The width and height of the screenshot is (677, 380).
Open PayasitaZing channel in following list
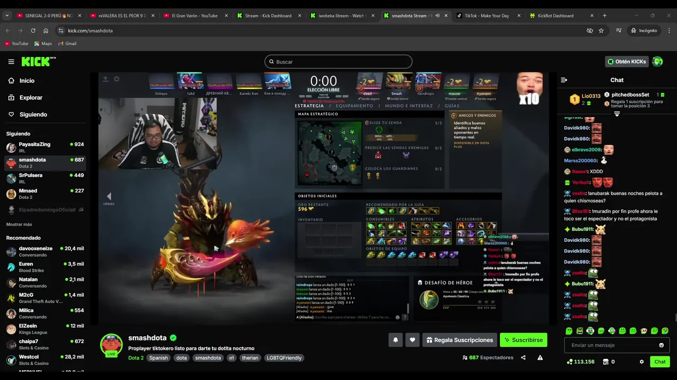coord(45,147)
